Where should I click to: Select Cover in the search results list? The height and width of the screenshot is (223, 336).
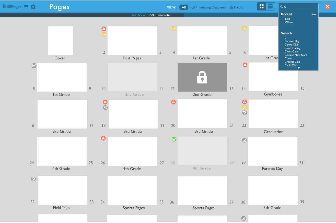pos(288,58)
